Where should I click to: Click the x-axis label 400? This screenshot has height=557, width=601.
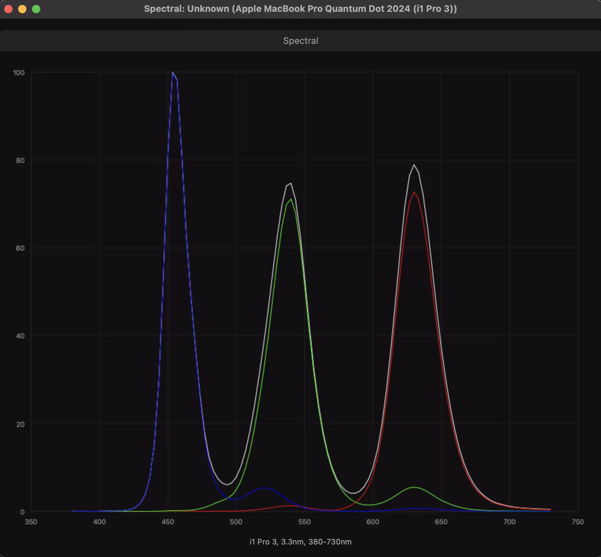point(99,522)
